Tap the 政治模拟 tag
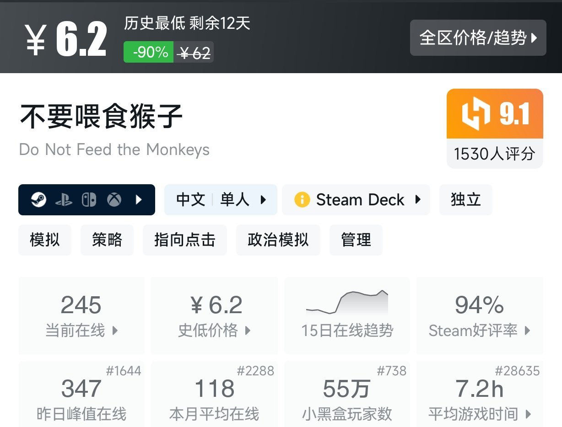 coord(278,240)
